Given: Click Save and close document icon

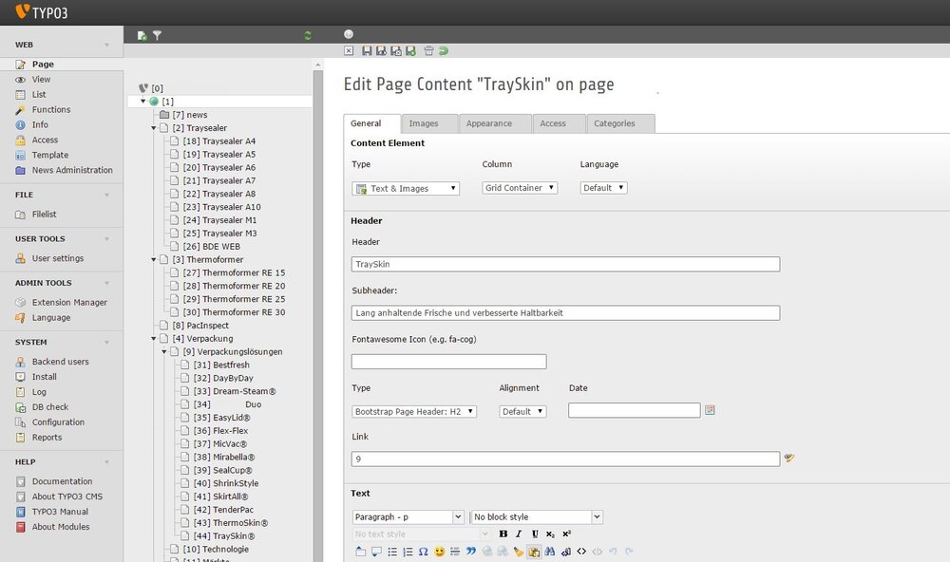Looking at the screenshot, I should (395, 51).
